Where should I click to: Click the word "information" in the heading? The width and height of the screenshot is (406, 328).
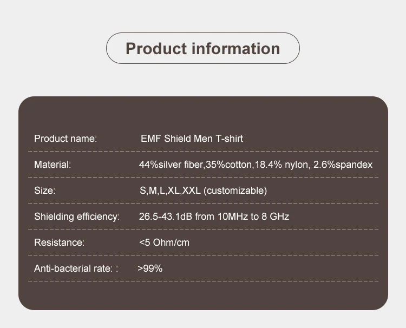tap(236, 49)
